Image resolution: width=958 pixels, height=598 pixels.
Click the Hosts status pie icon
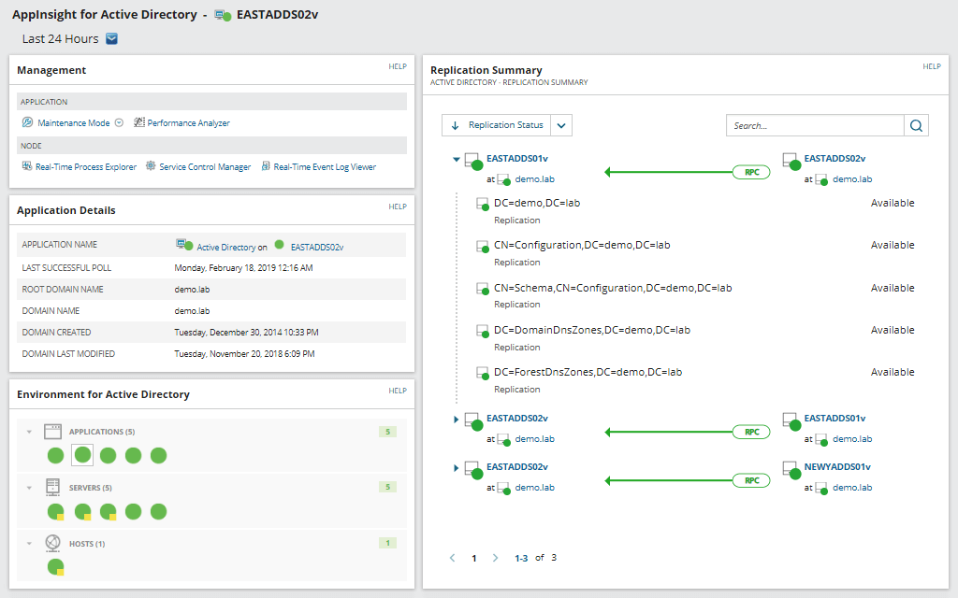(54, 565)
